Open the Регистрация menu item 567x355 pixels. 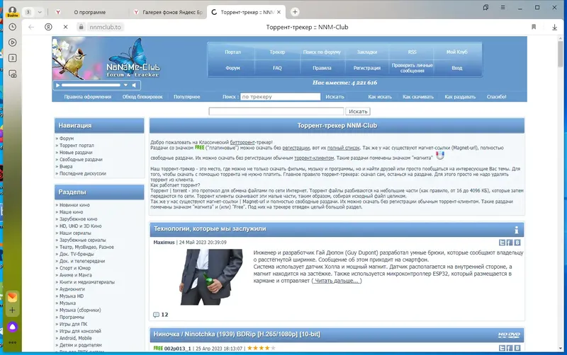click(367, 68)
